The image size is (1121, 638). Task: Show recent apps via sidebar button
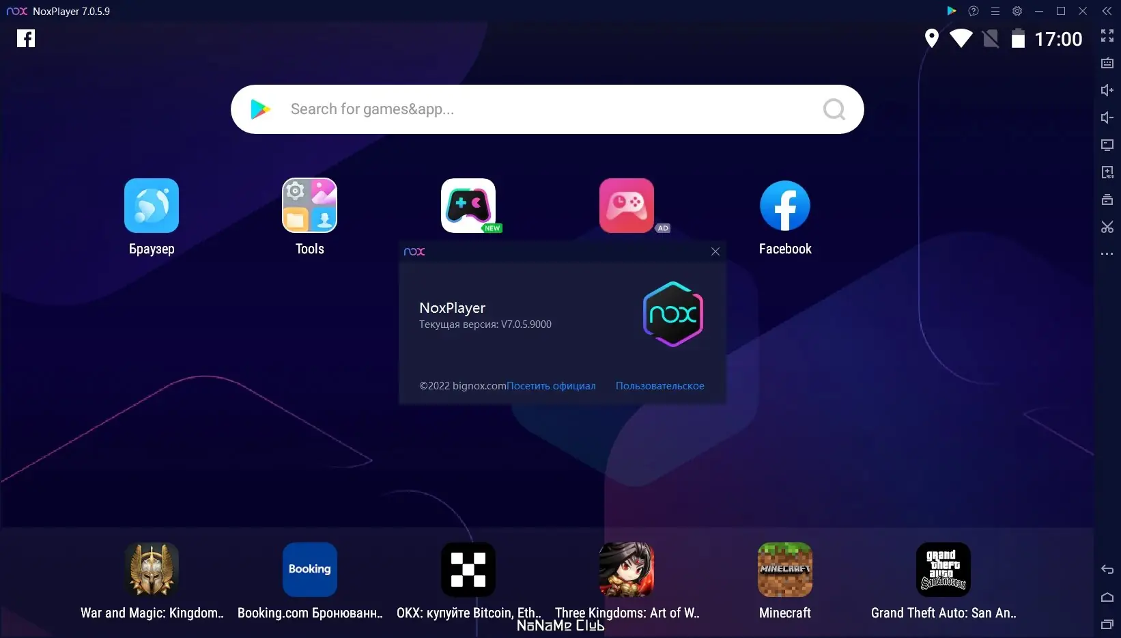tap(1107, 624)
